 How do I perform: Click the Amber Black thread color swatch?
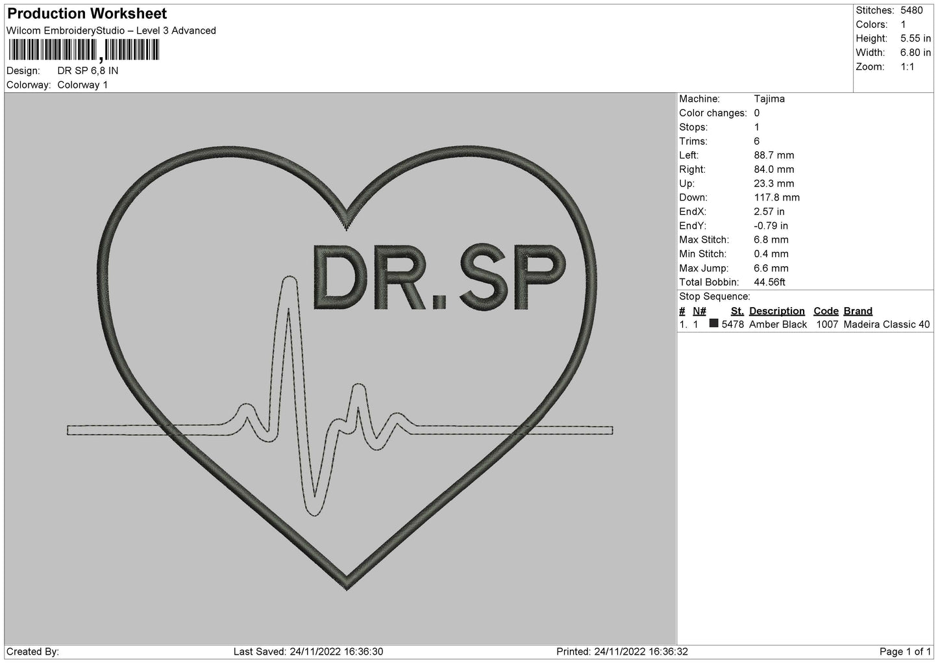(714, 324)
